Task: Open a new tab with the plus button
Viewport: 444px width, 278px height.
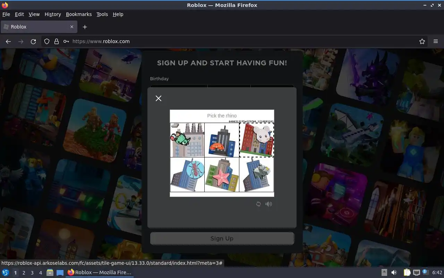Action: click(85, 27)
